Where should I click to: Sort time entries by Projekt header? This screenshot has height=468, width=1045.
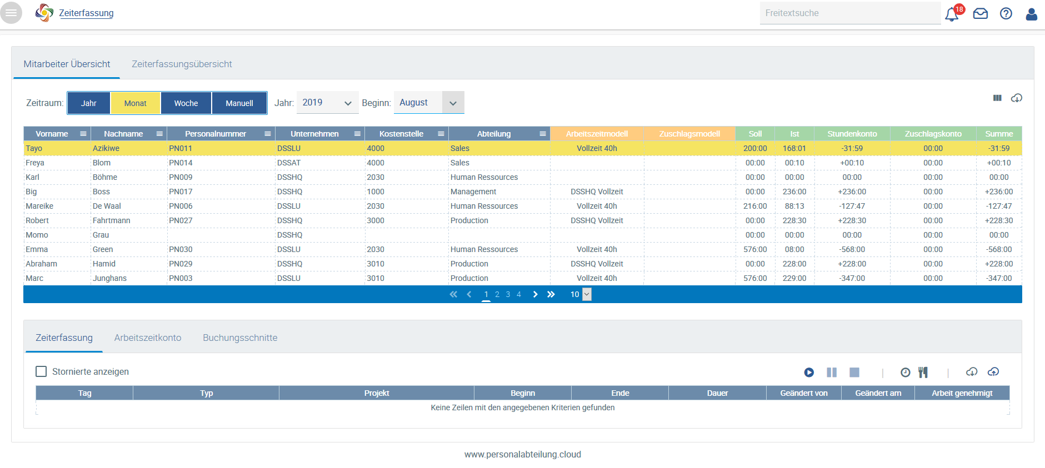click(x=377, y=393)
